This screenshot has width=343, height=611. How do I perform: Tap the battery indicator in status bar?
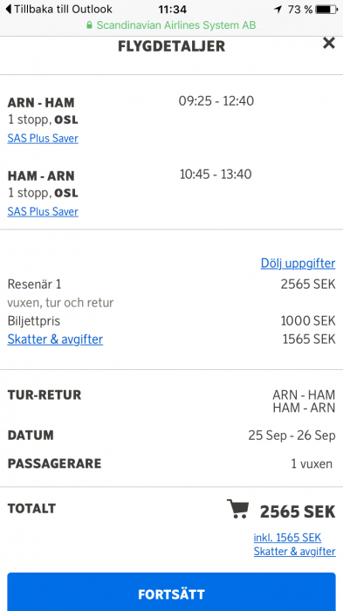pyautogui.click(x=327, y=10)
